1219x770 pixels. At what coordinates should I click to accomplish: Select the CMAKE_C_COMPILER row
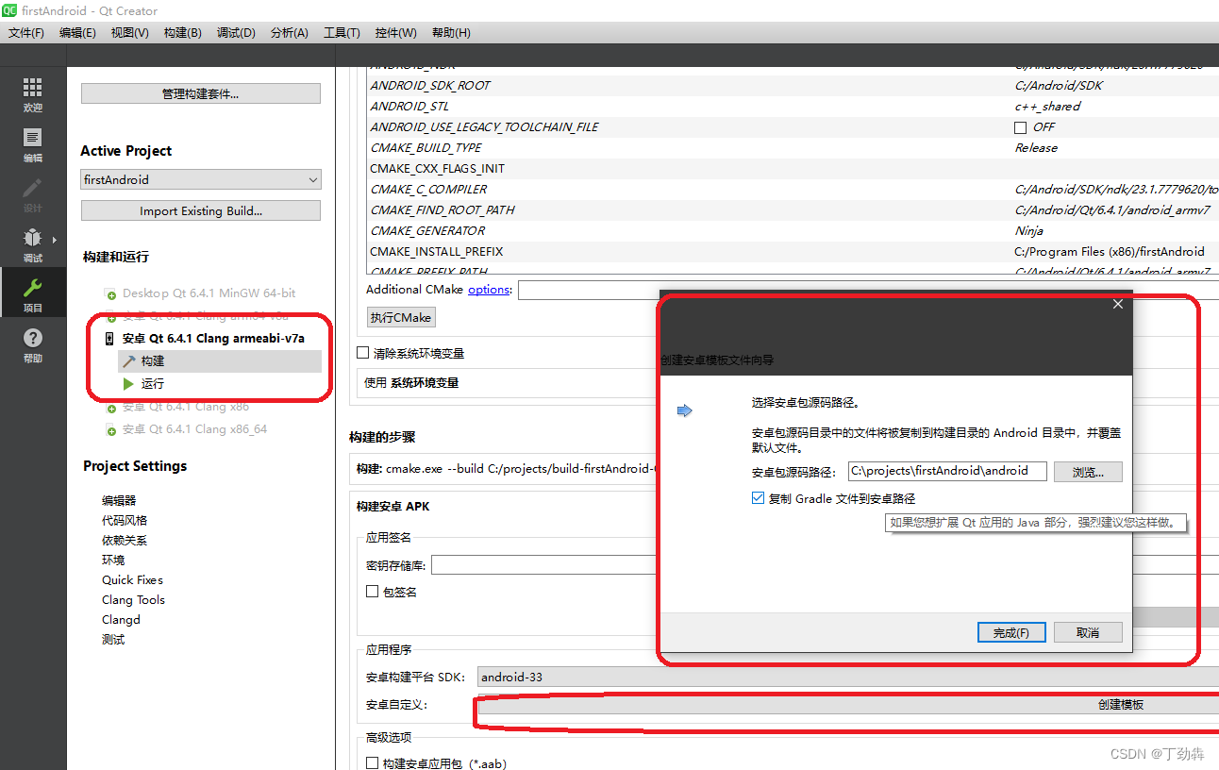tap(793, 190)
